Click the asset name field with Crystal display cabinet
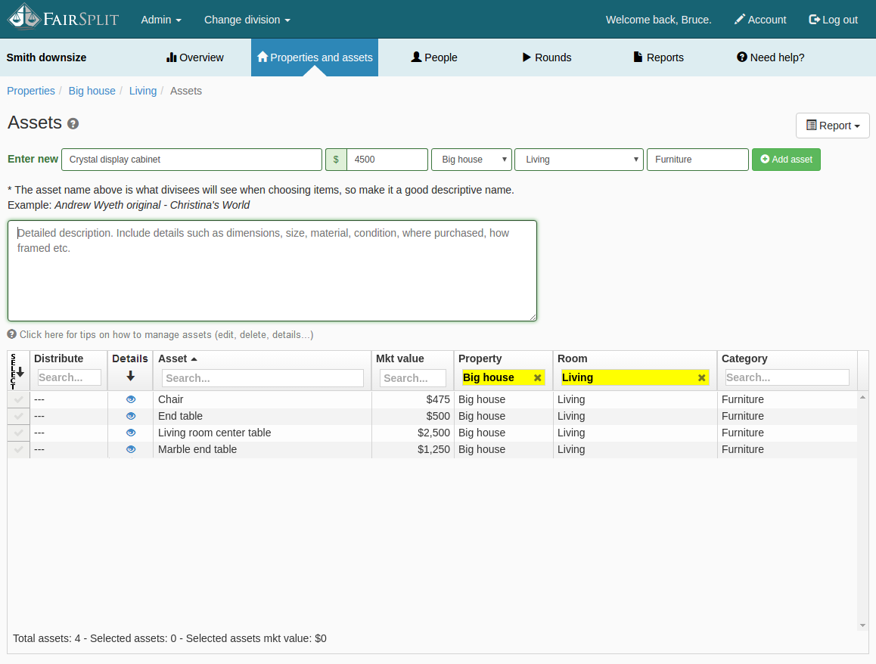 [x=191, y=160]
